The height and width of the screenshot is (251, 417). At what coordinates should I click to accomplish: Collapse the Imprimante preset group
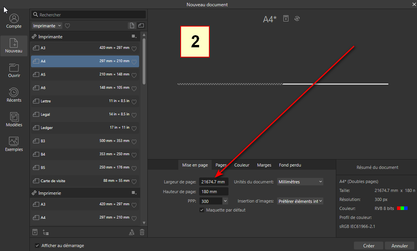[34, 36]
